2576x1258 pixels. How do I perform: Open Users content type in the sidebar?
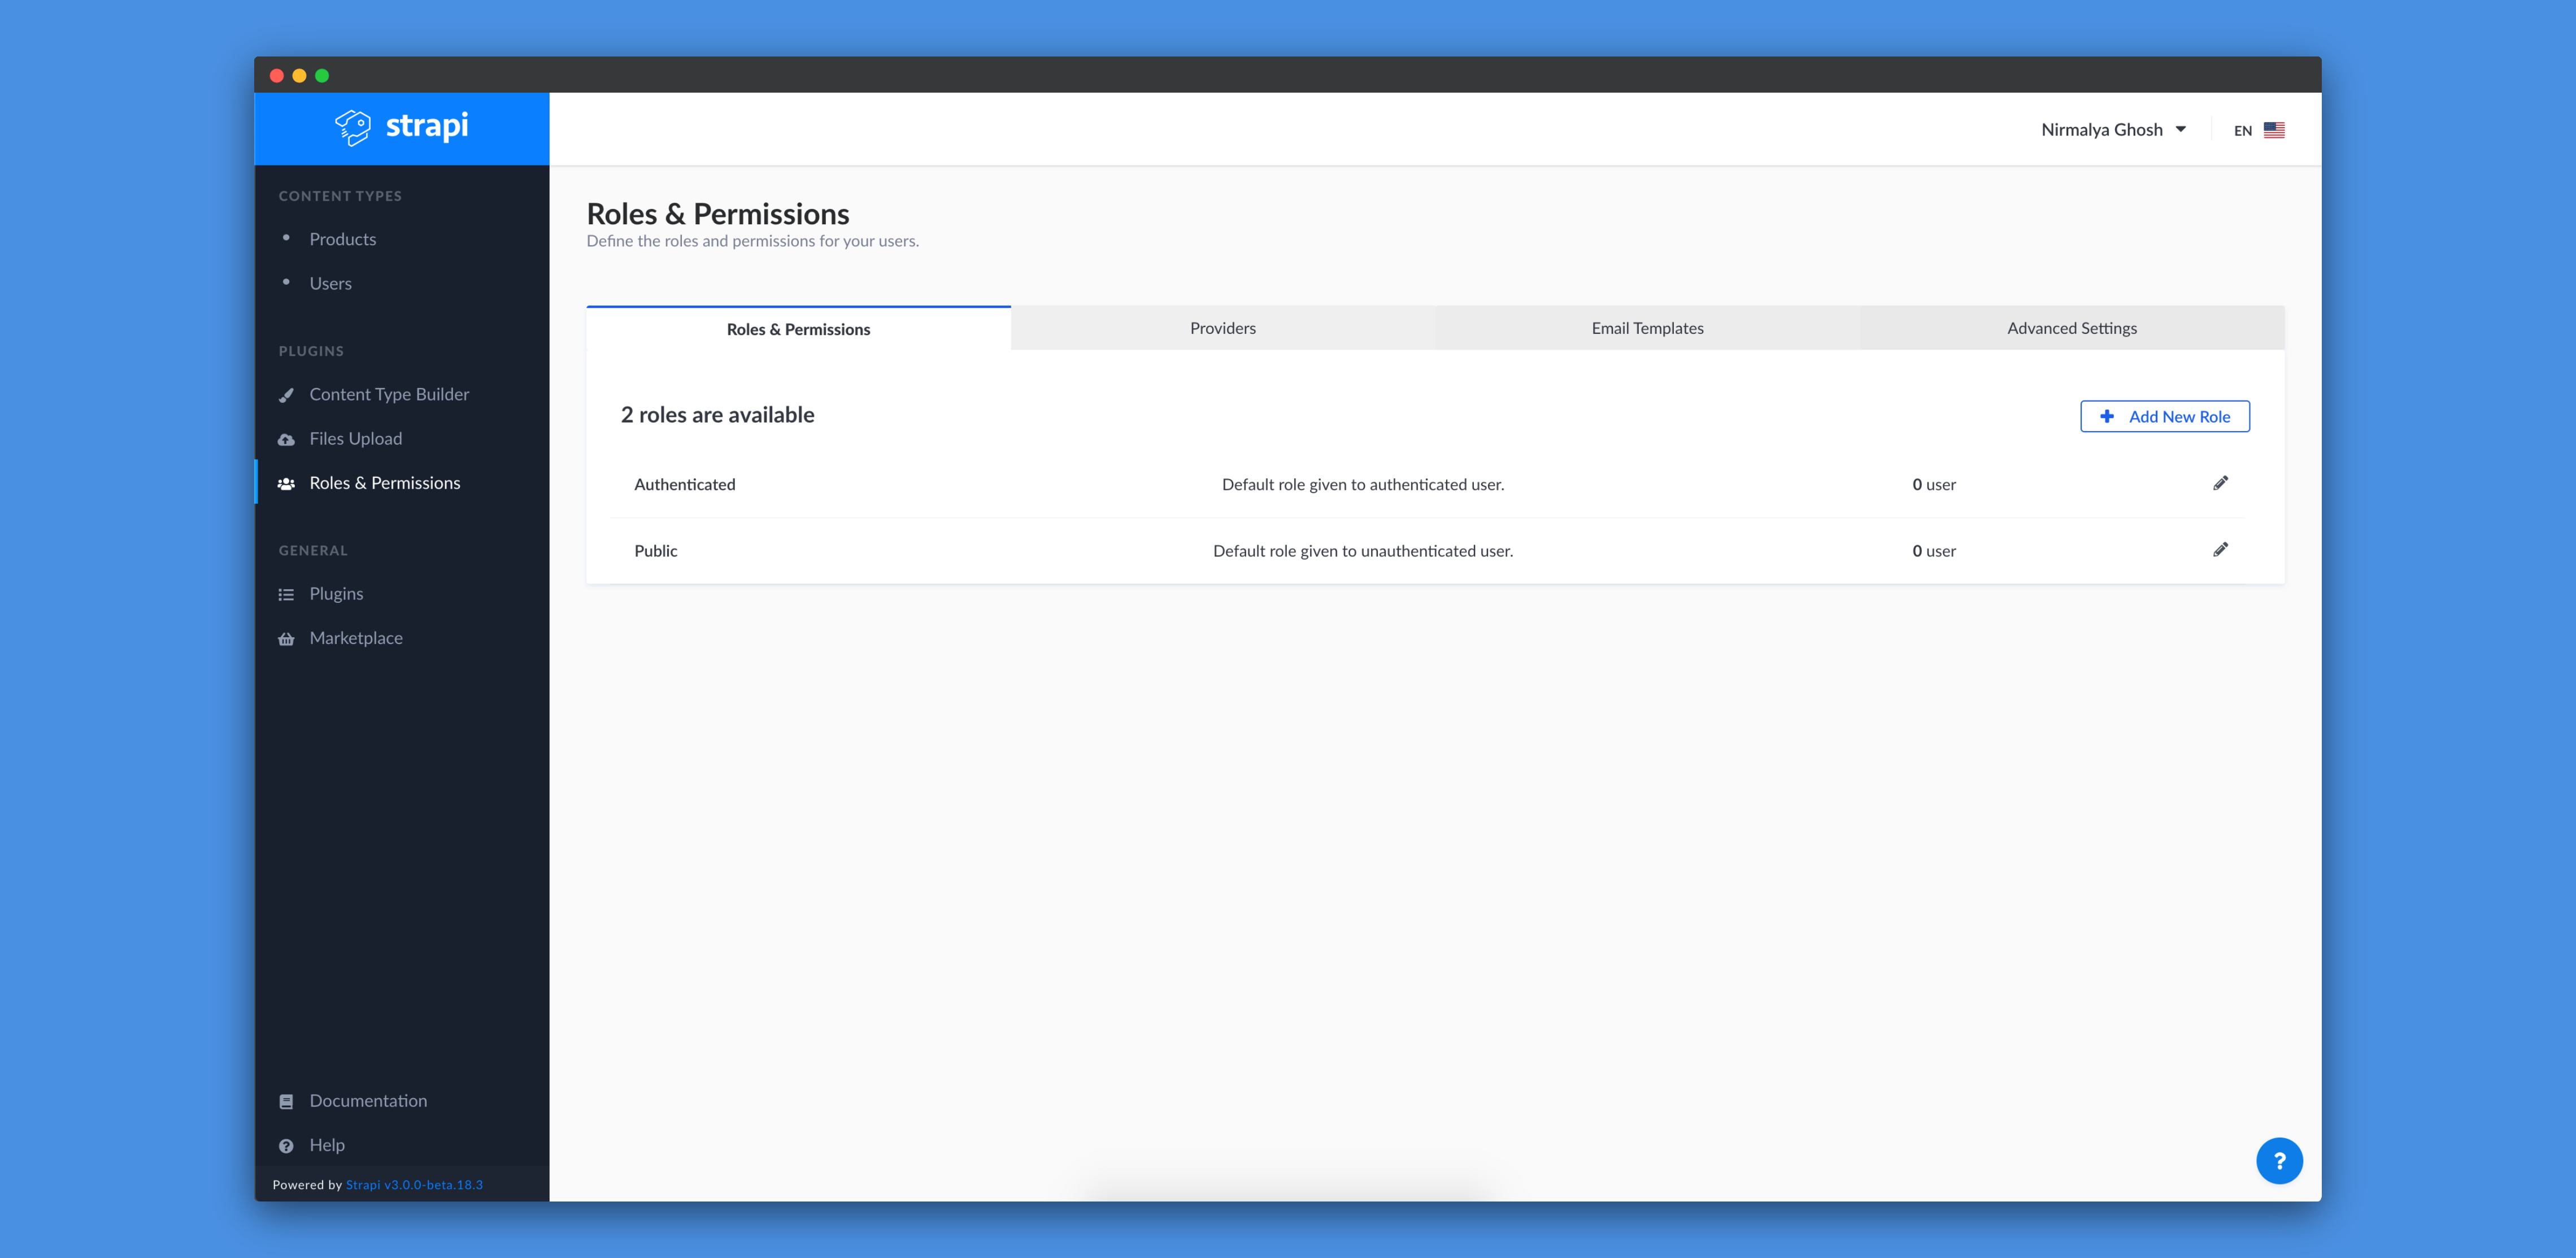tap(330, 283)
